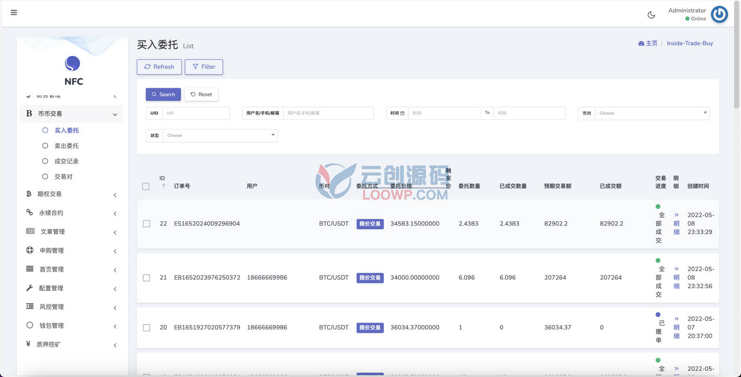The height and width of the screenshot is (377, 741).
Task: Click the calendar icon in 时间 label
Action: [x=402, y=113]
